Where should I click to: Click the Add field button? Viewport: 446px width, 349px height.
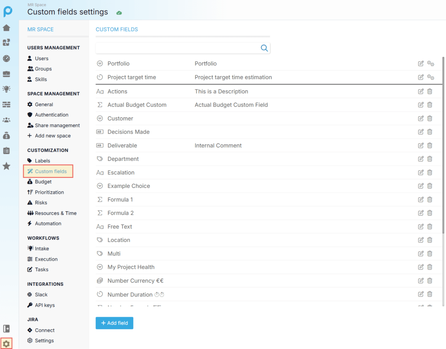coord(114,323)
